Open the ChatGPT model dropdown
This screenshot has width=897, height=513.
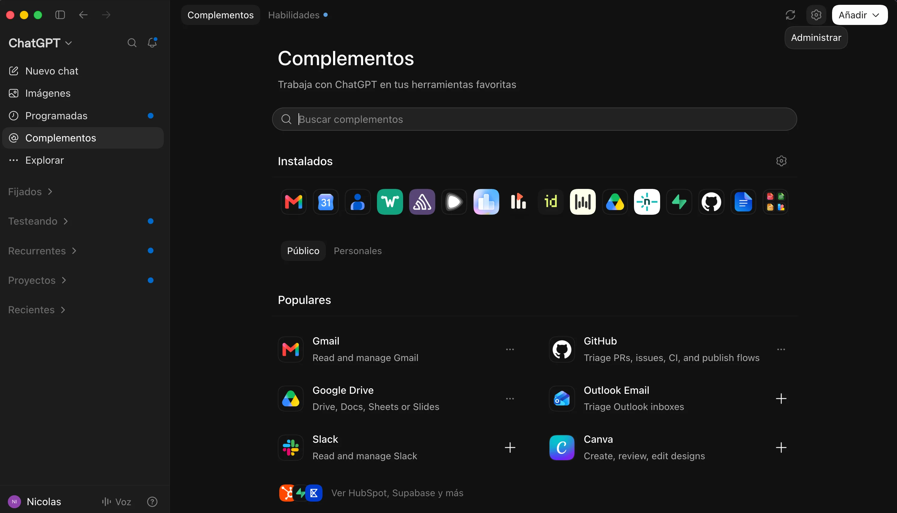40,43
